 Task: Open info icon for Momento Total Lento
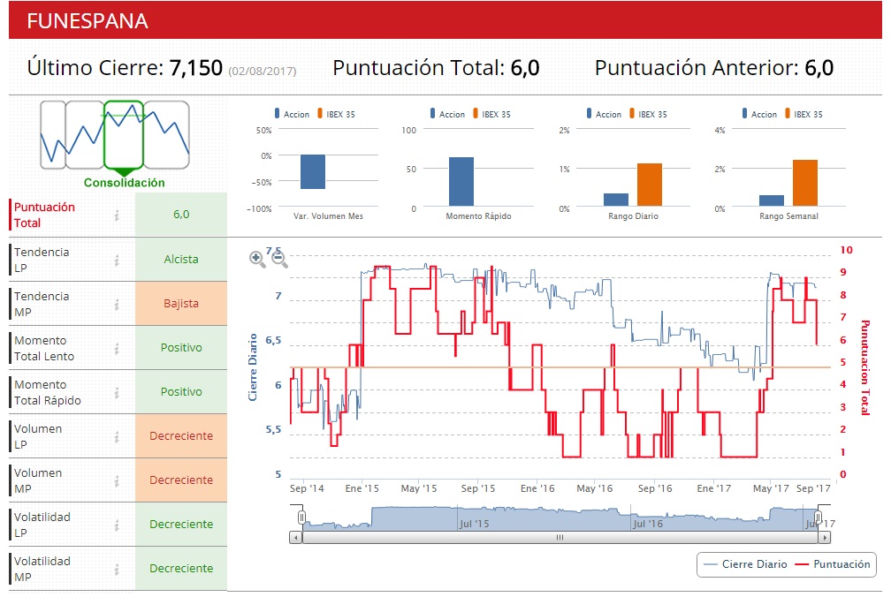pyautogui.click(x=117, y=349)
